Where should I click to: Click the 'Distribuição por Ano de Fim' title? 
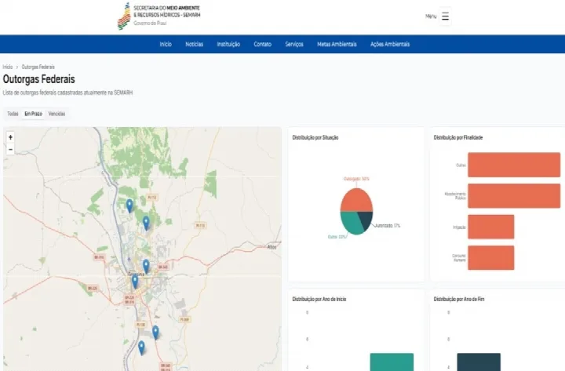click(459, 299)
